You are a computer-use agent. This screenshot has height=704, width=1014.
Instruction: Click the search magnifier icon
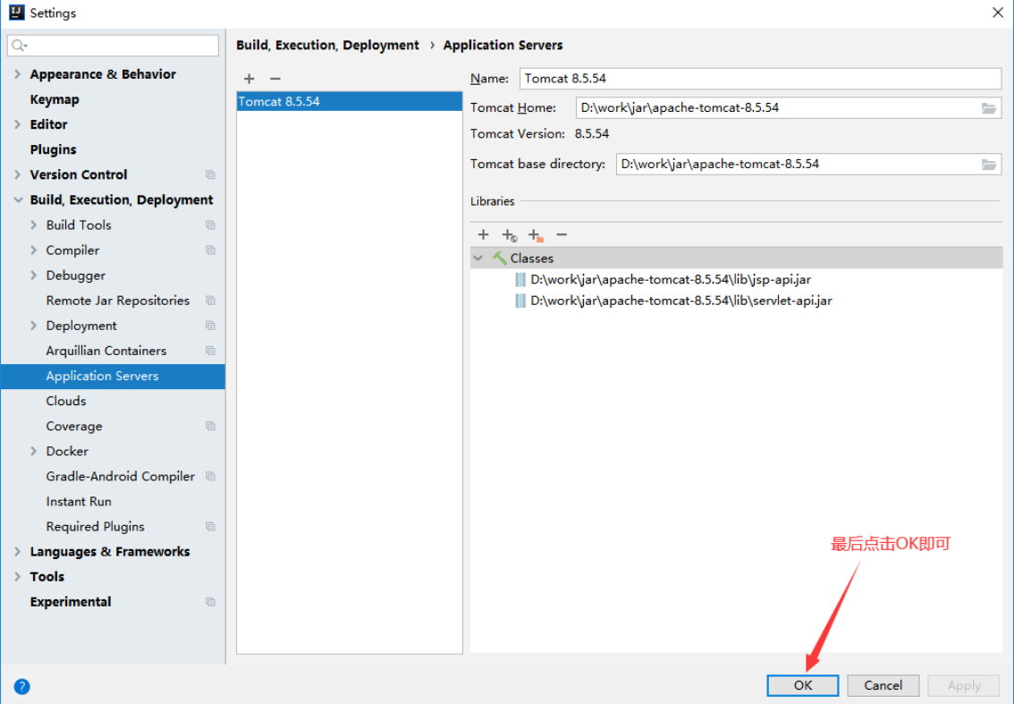pyautogui.click(x=19, y=46)
